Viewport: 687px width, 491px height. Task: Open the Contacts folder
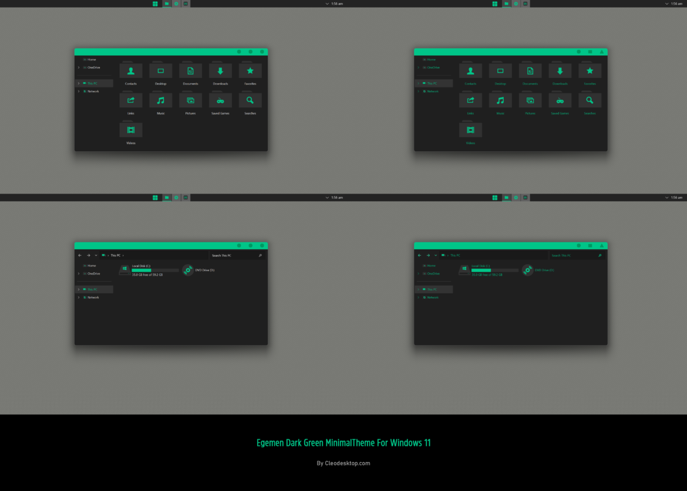(130, 70)
